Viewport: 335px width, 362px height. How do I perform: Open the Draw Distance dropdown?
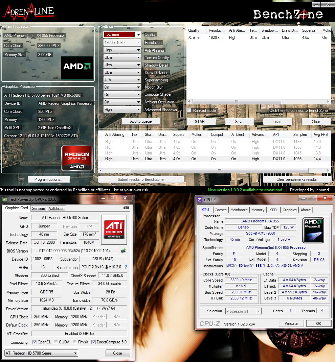[122, 72]
